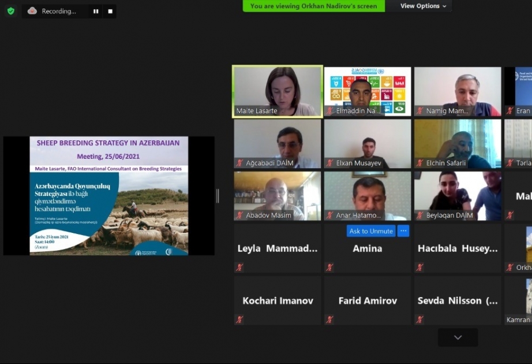Open the View Options dropdown
Viewport: 532px width, 364px height.
(x=423, y=6)
